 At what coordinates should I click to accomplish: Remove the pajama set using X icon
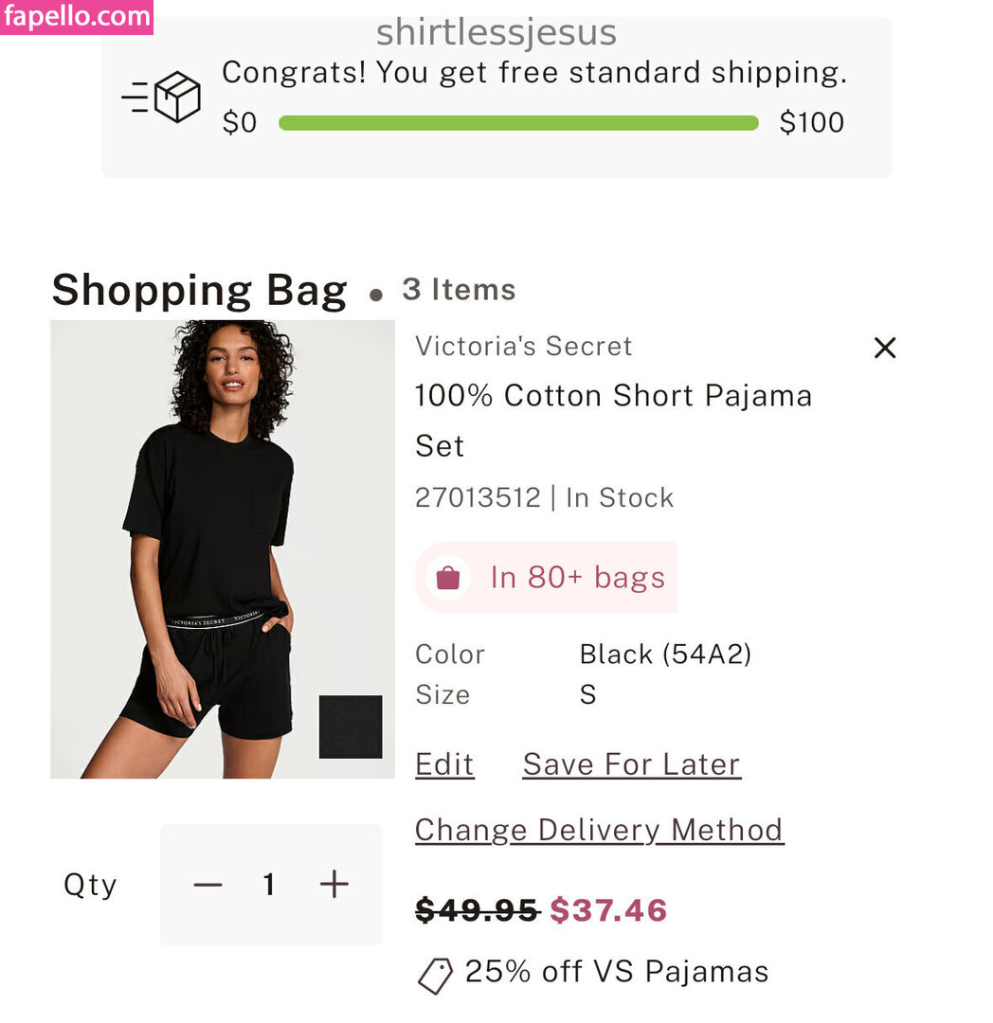(x=884, y=349)
